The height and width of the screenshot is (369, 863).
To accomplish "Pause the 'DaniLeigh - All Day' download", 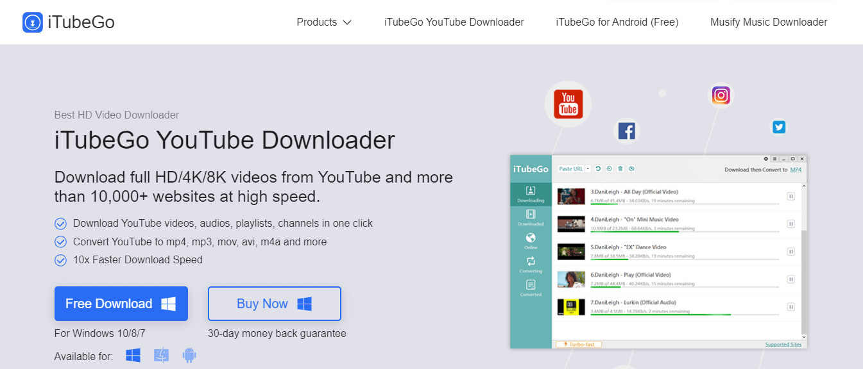I will (x=790, y=196).
